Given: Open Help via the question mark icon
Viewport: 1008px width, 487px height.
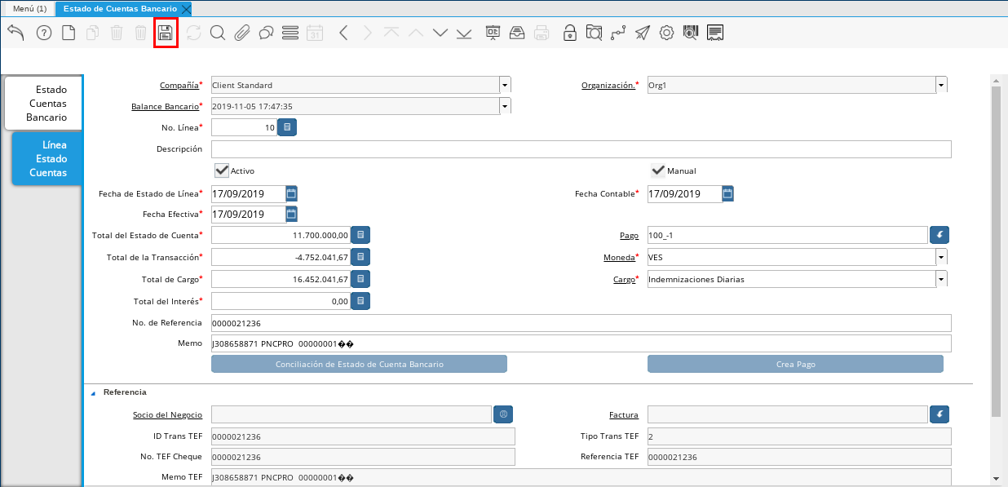Looking at the screenshot, I should 44,33.
